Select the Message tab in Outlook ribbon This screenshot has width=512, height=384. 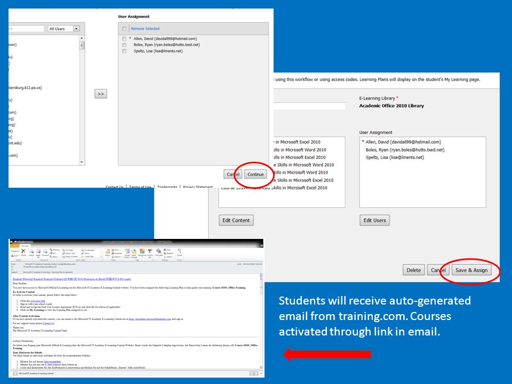pyautogui.click(x=25, y=246)
